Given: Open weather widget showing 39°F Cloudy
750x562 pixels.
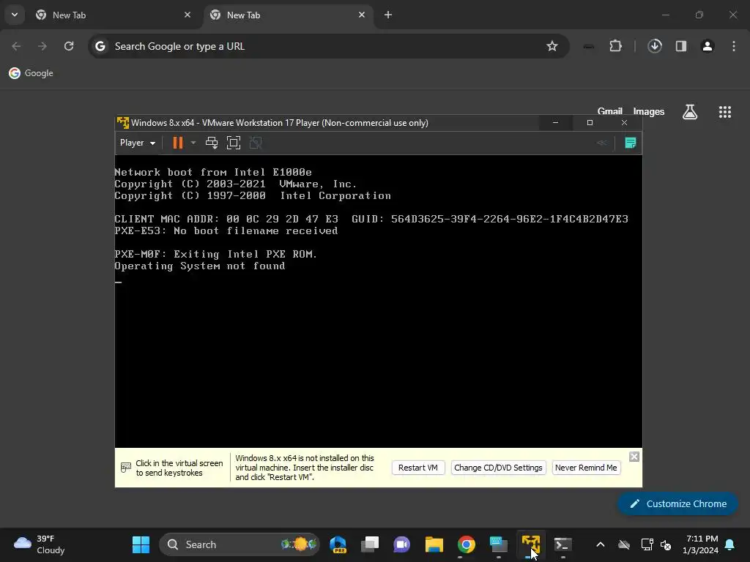Looking at the screenshot, I should 40,544.
